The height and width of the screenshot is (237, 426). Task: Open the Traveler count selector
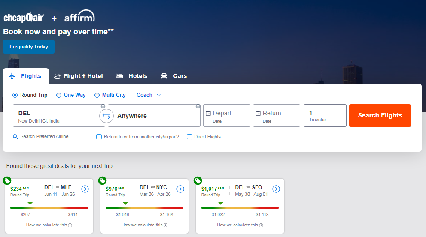[x=325, y=116]
